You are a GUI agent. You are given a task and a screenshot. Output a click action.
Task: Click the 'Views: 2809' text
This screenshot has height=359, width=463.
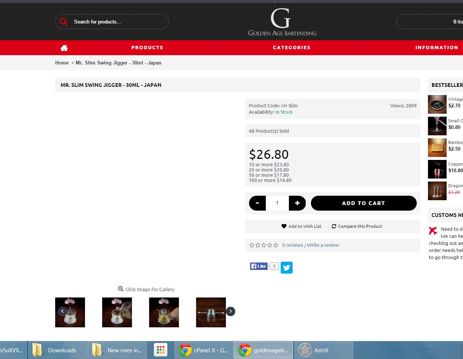pyautogui.click(x=403, y=106)
